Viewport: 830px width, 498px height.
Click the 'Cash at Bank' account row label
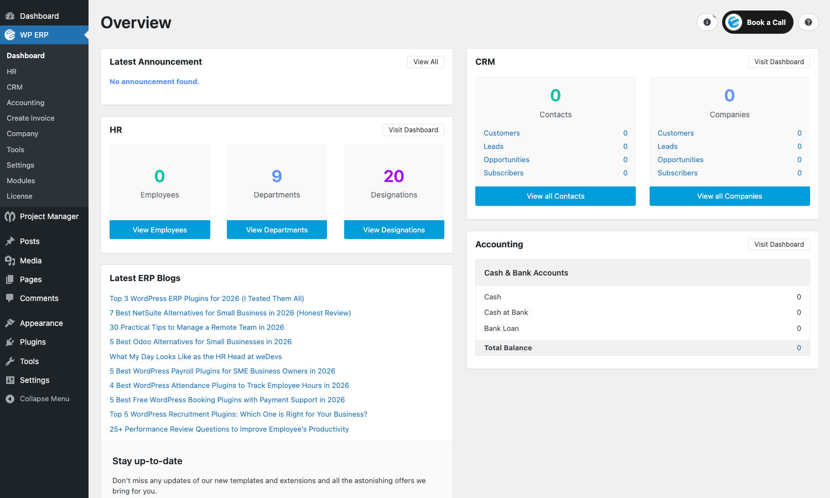[506, 312]
